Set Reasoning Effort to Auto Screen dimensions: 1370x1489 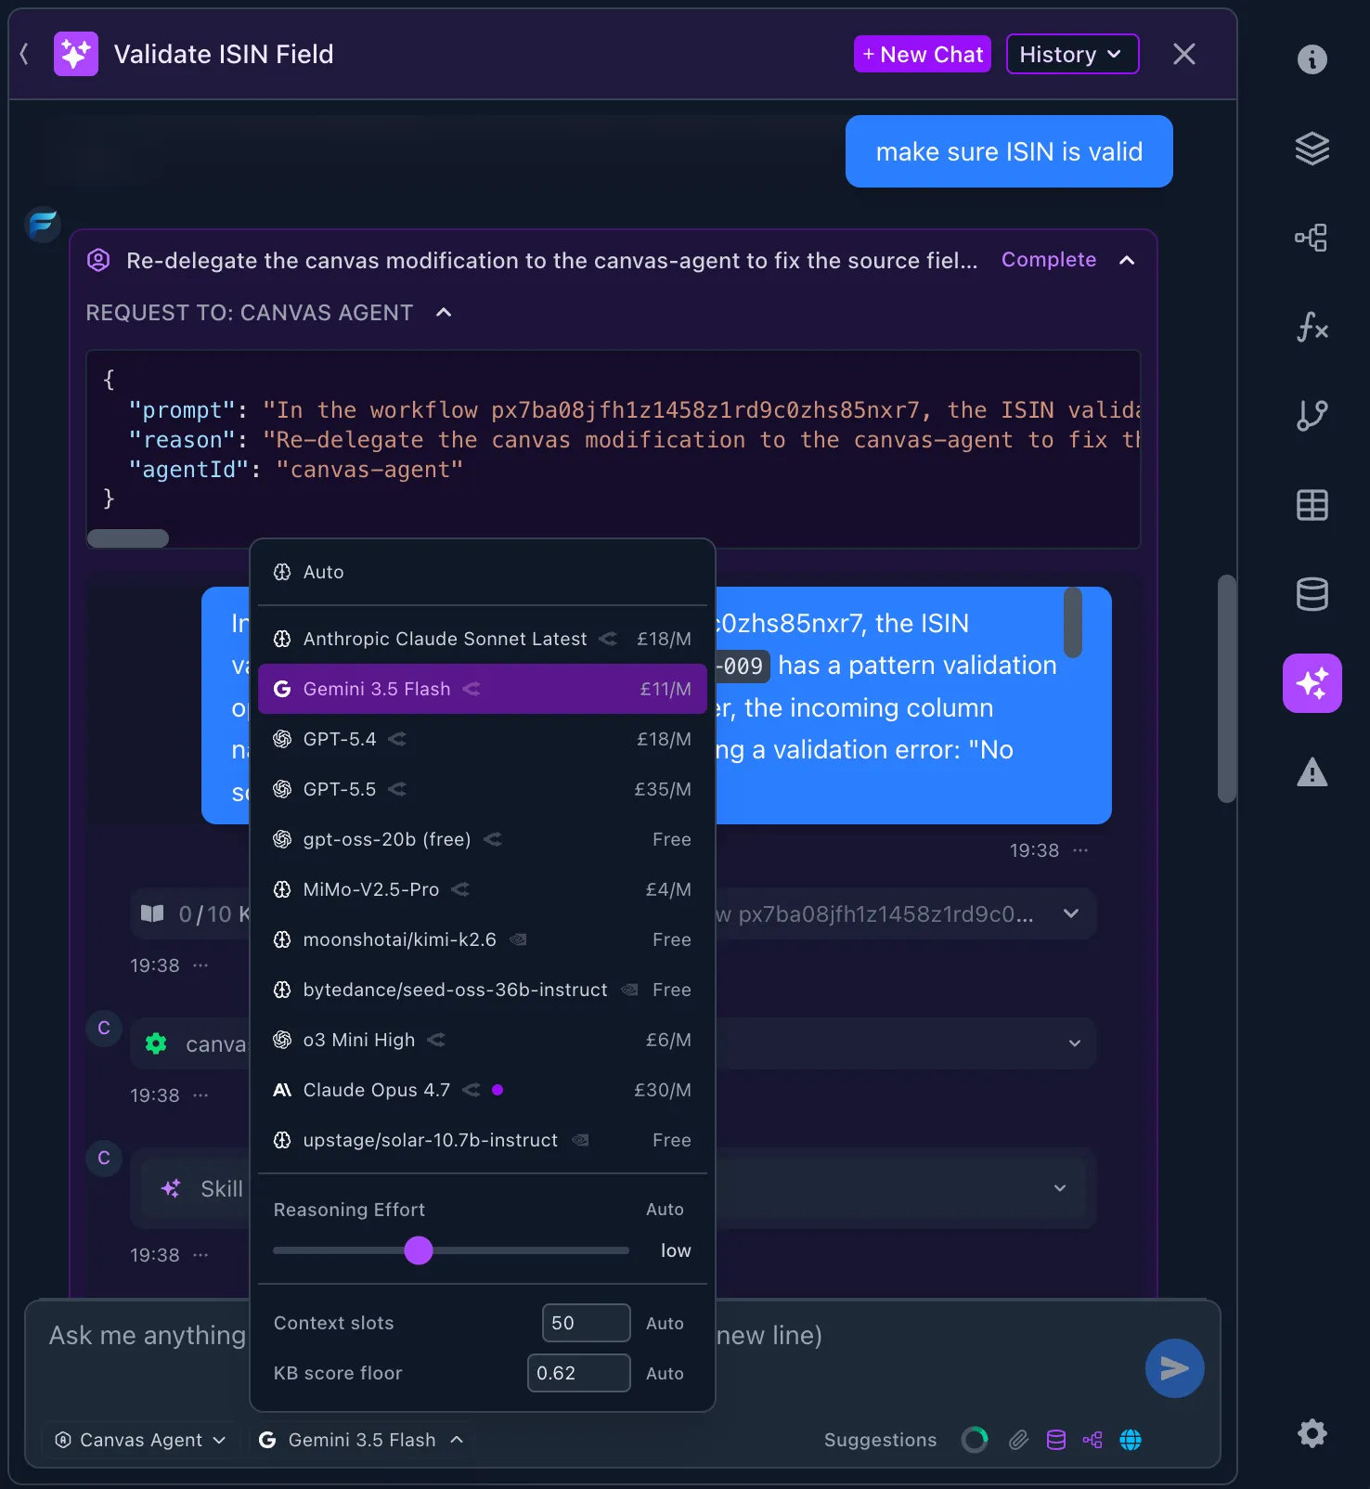[665, 1210]
